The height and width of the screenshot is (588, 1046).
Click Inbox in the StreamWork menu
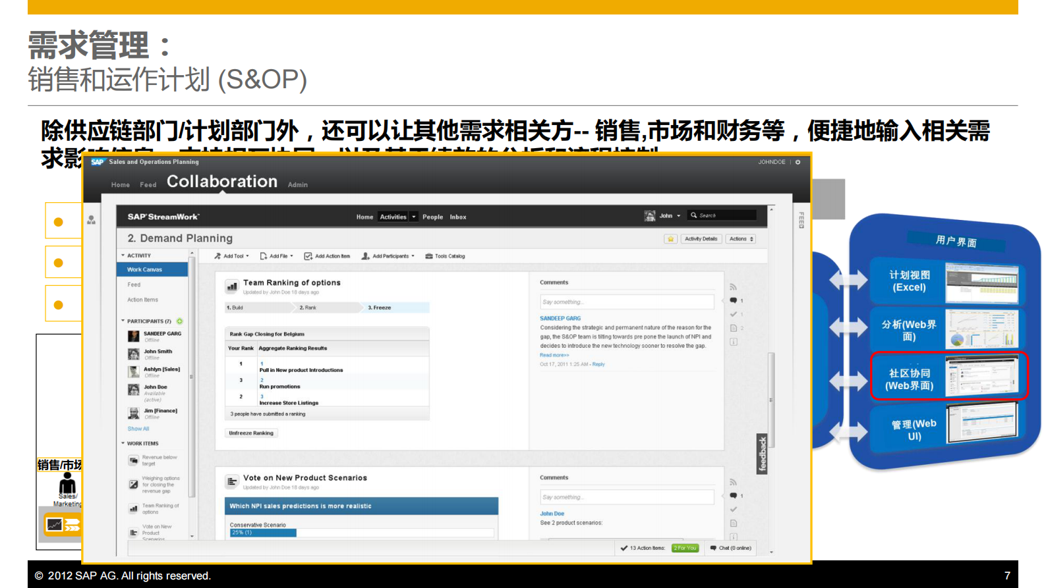click(x=458, y=217)
